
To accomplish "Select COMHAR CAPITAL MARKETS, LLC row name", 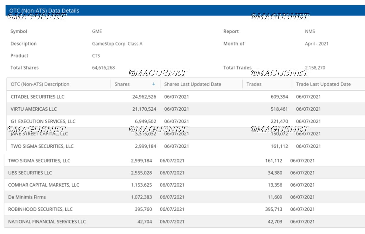I will (x=44, y=185).
